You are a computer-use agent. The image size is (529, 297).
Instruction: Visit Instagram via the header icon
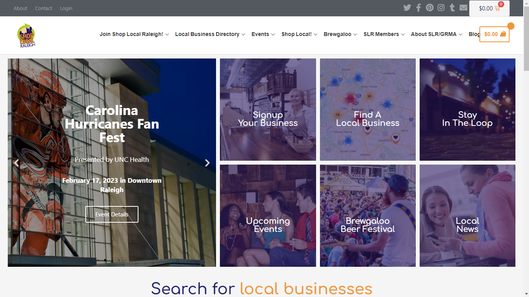[x=441, y=8]
